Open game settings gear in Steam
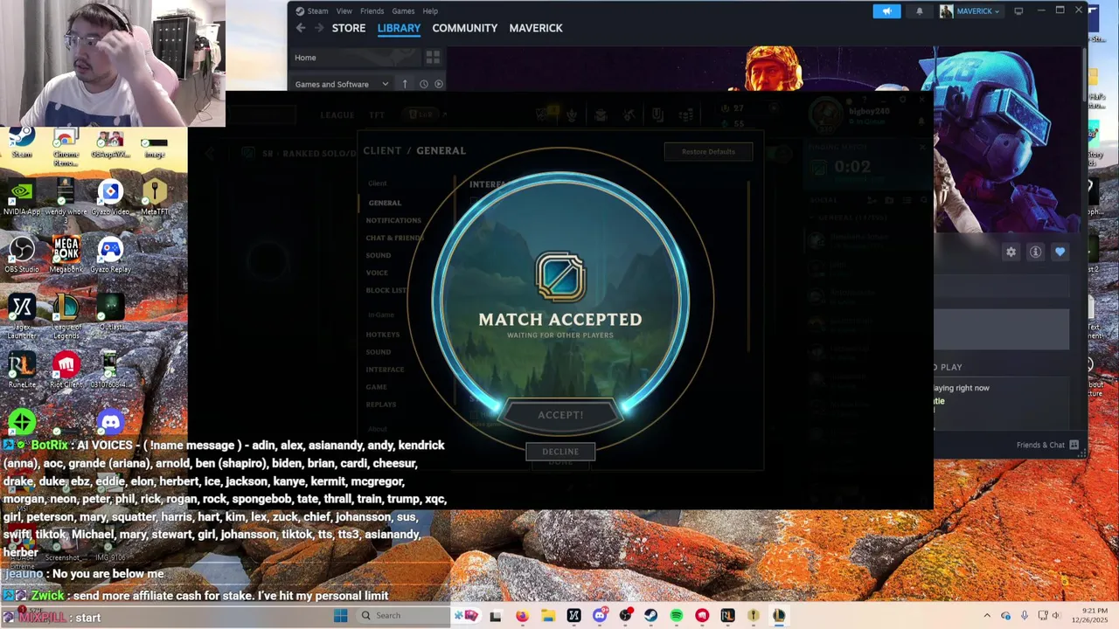 [1011, 252]
